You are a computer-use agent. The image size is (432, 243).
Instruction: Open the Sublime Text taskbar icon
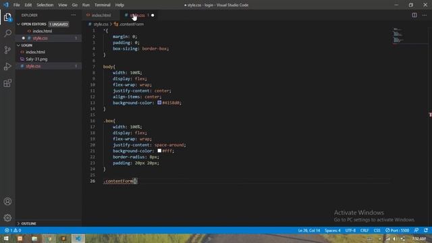(x=63, y=238)
